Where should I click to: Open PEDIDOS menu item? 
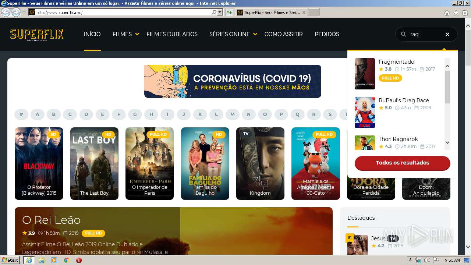tap(327, 34)
